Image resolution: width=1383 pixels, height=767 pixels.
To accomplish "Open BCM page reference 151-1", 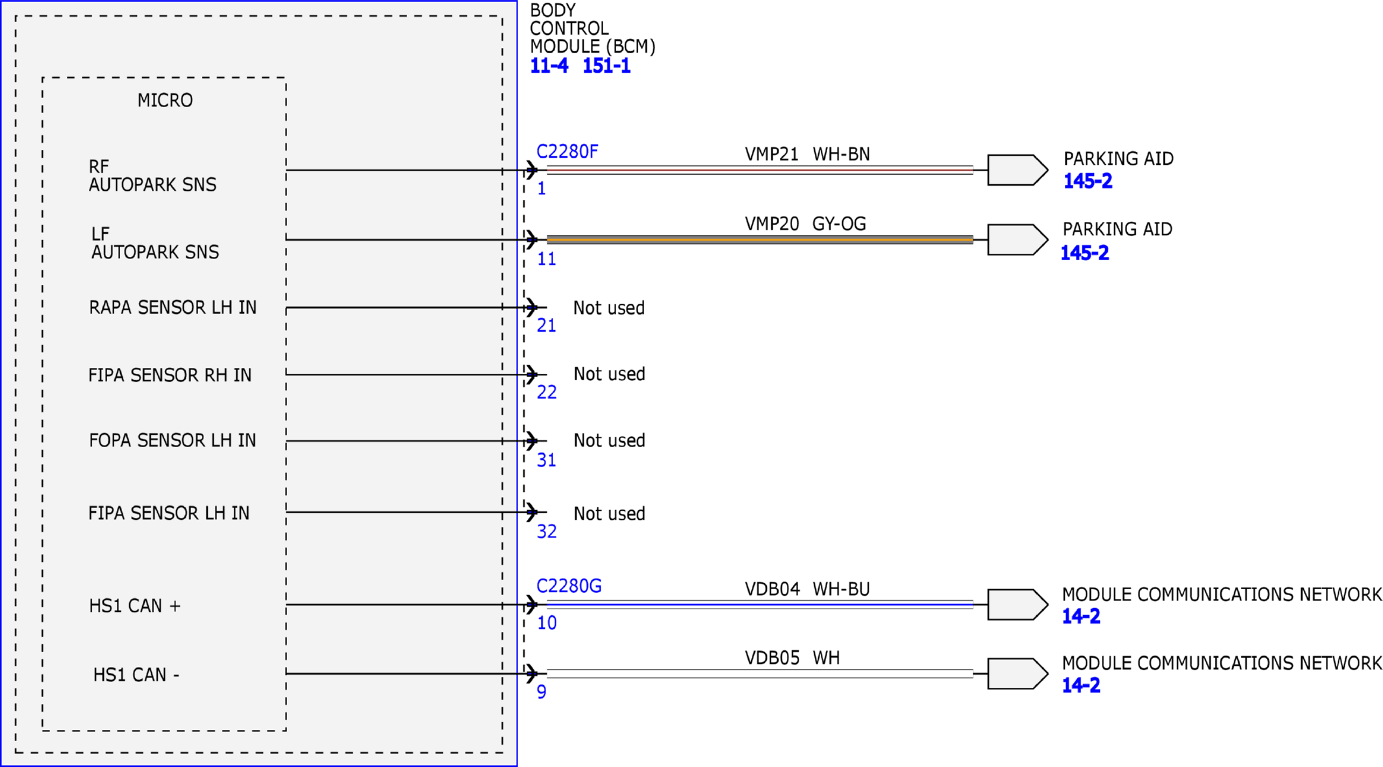I will click(606, 66).
